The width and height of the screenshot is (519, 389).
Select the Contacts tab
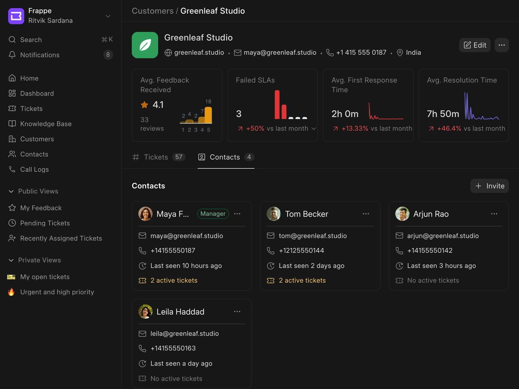pyautogui.click(x=226, y=157)
